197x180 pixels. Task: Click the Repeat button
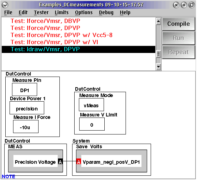click(178, 52)
